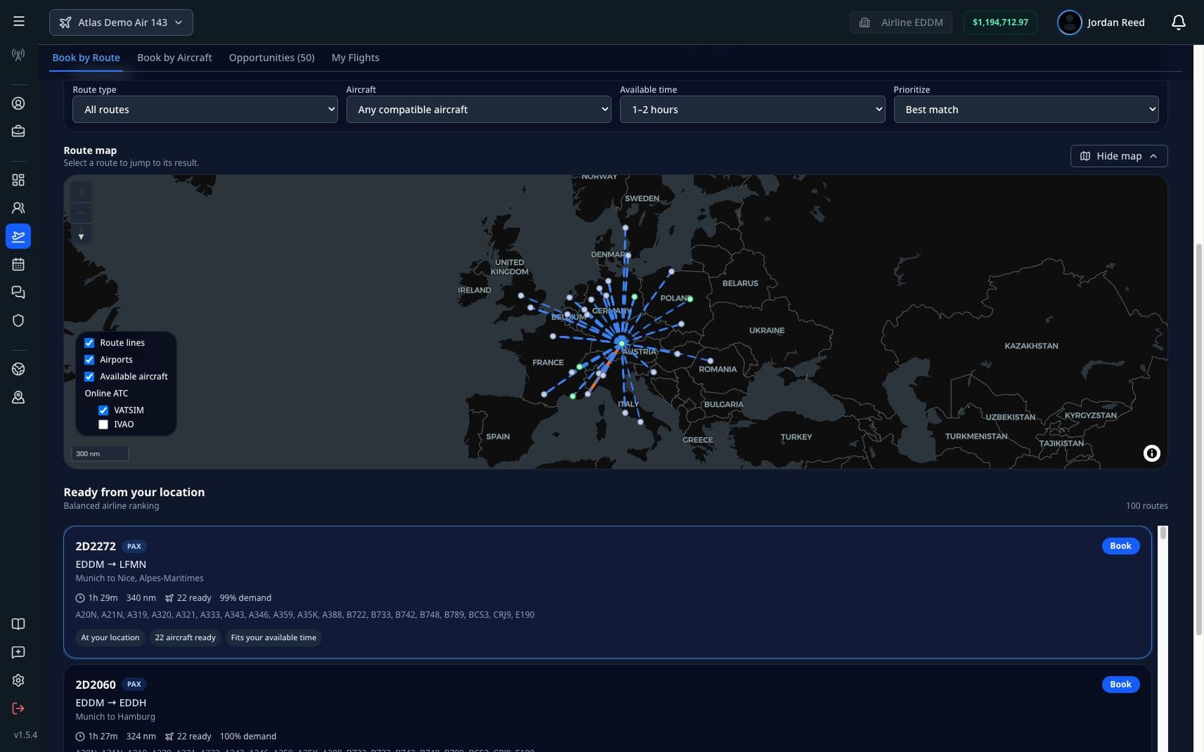This screenshot has width=1204, height=752.
Task: Select the highlighted flight booking sidebar icon
Action: click(x=18, y=236)
